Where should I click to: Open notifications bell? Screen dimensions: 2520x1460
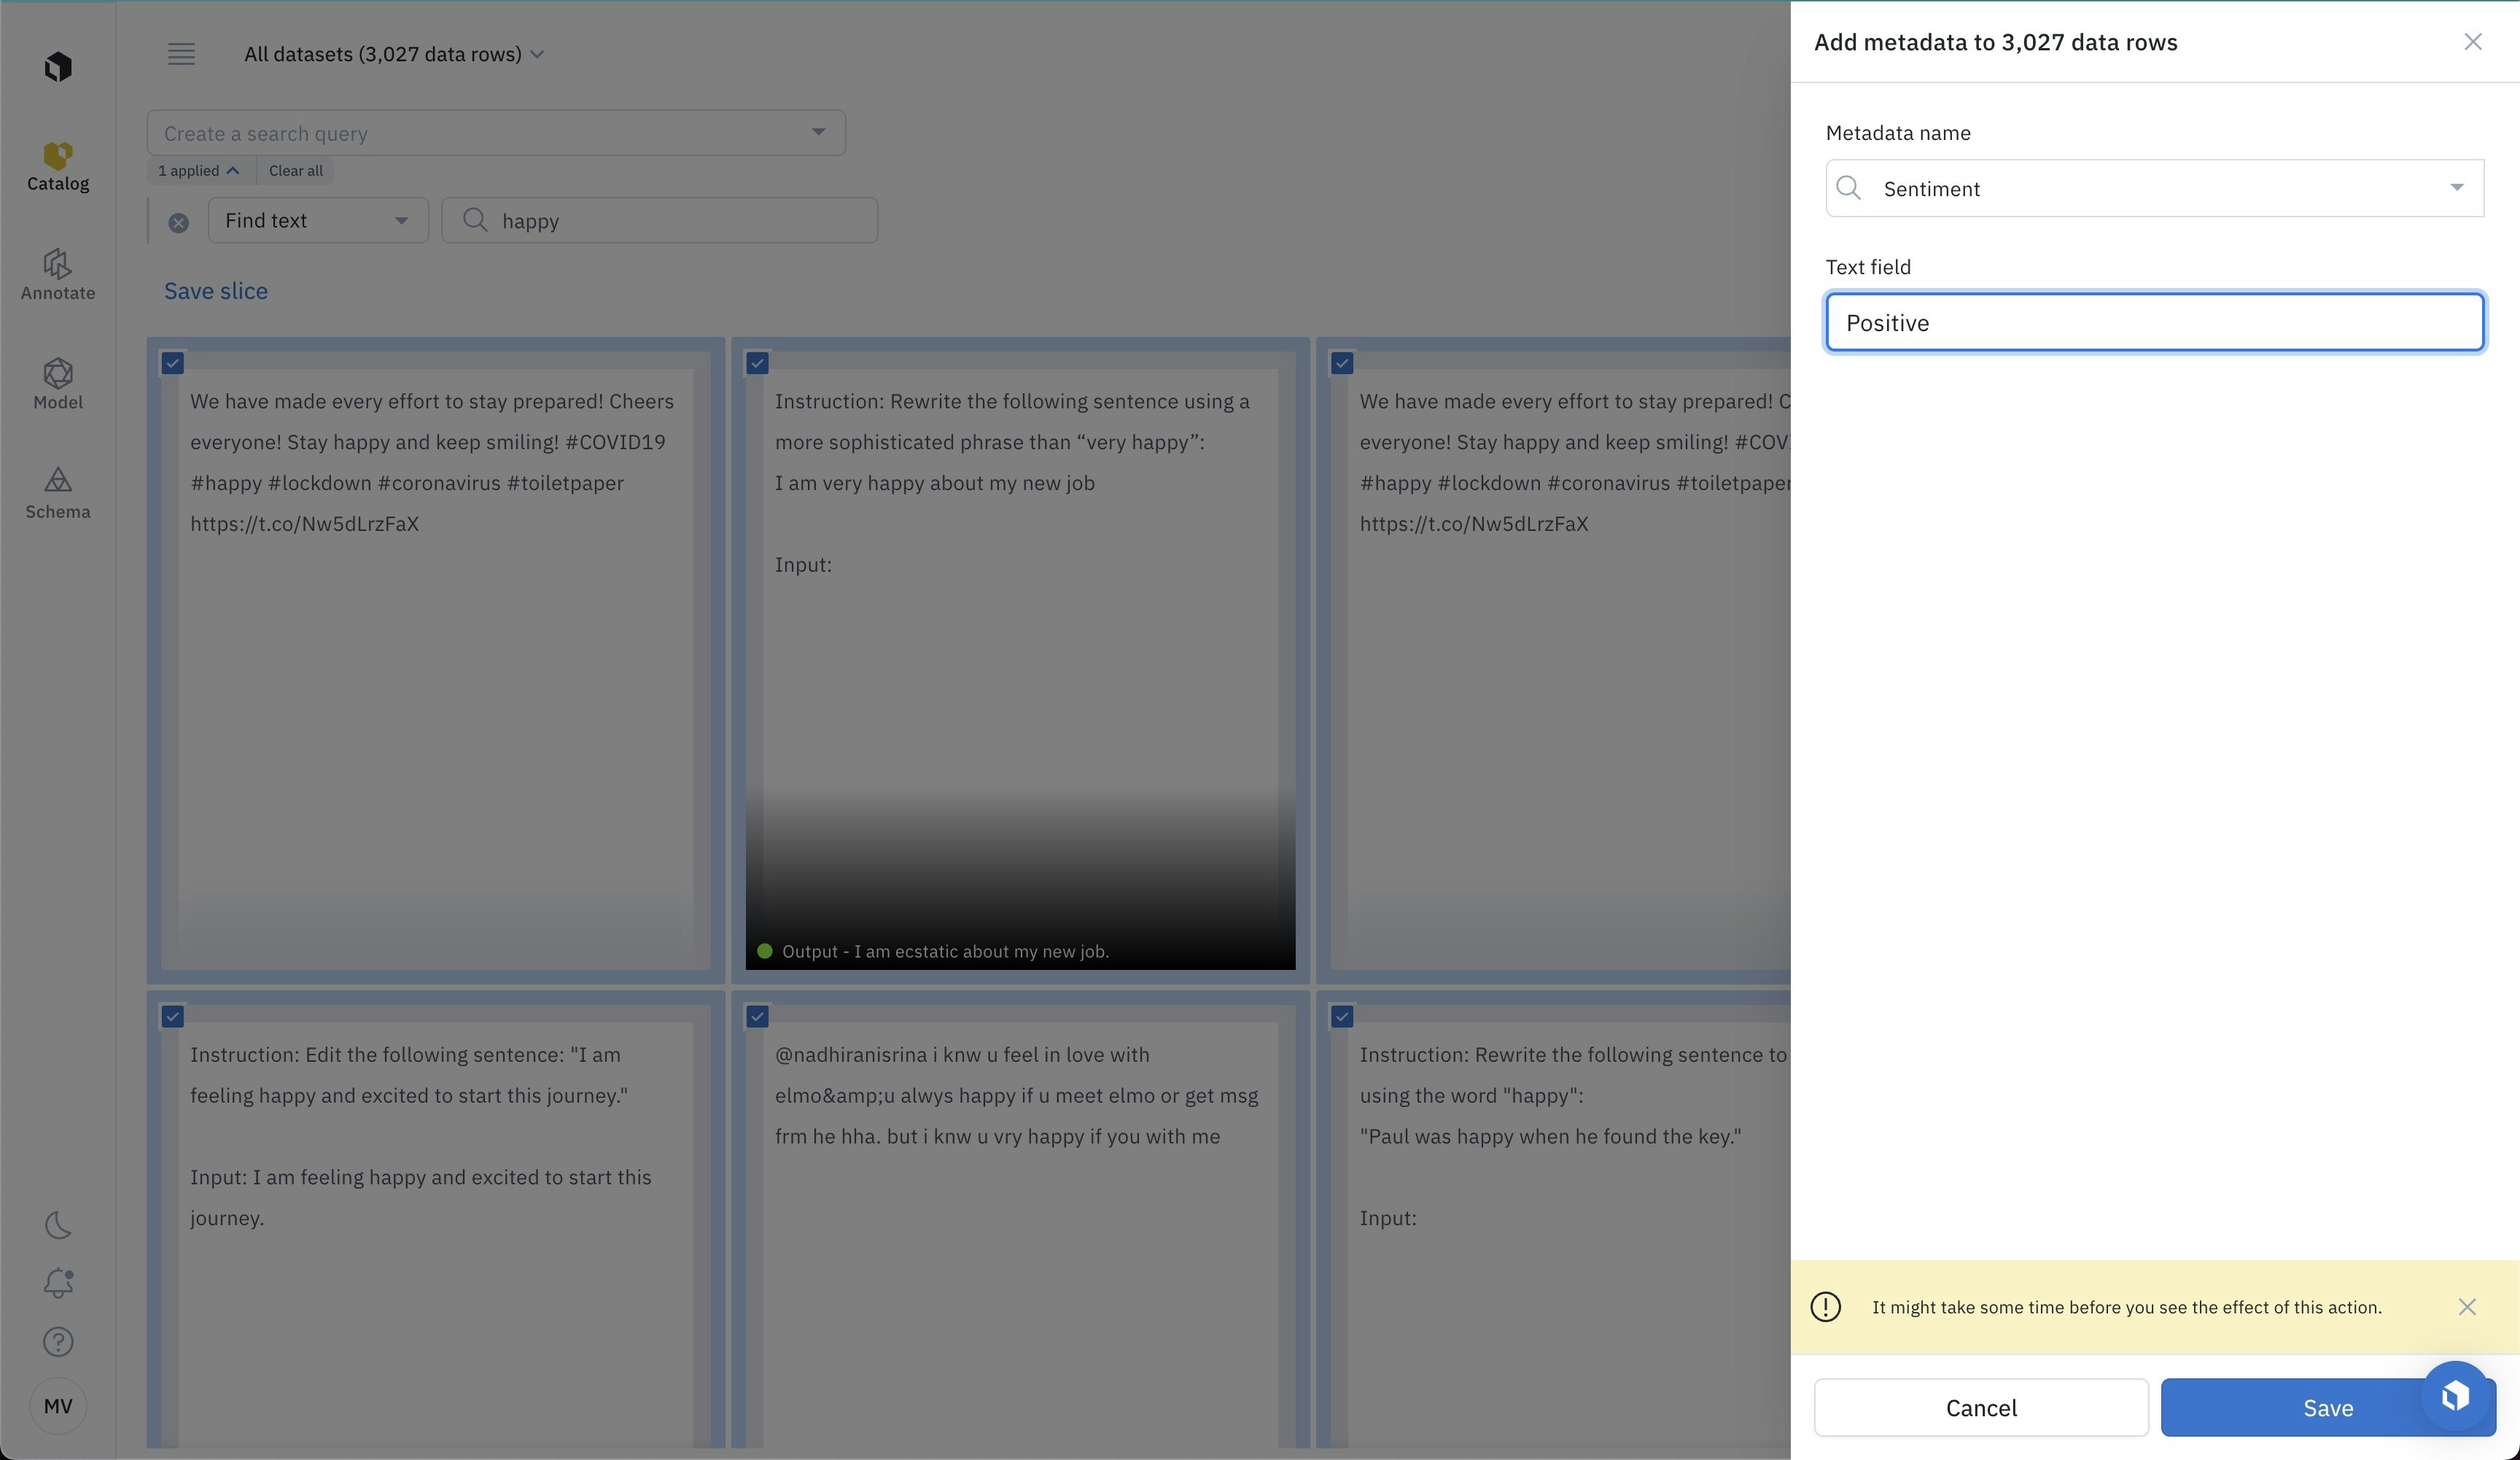(58, 1283)
